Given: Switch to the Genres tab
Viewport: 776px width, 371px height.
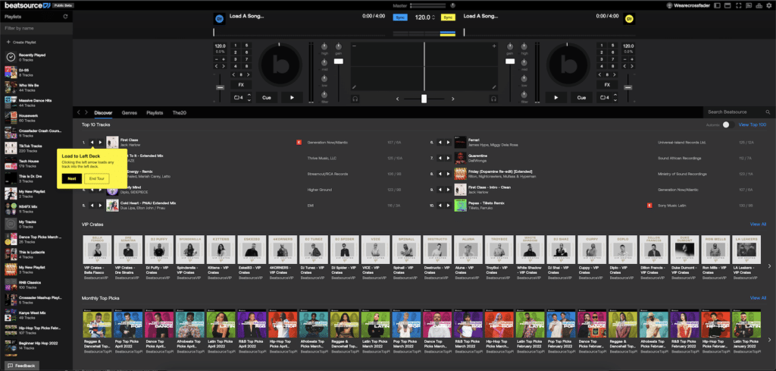Looking at the screenshot, I should [x=130, y=112].
